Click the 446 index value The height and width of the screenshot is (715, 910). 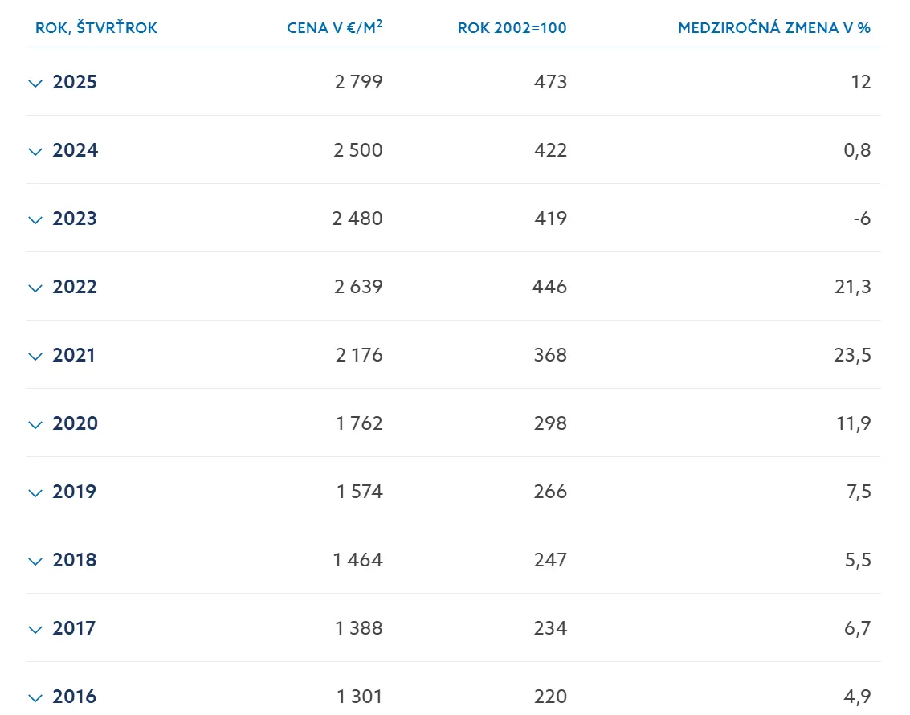[x=549, y=287]
